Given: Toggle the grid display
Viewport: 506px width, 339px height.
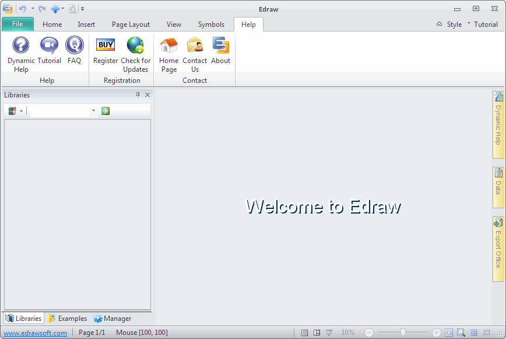Looking at the screenshot, I should click(474, 333).
